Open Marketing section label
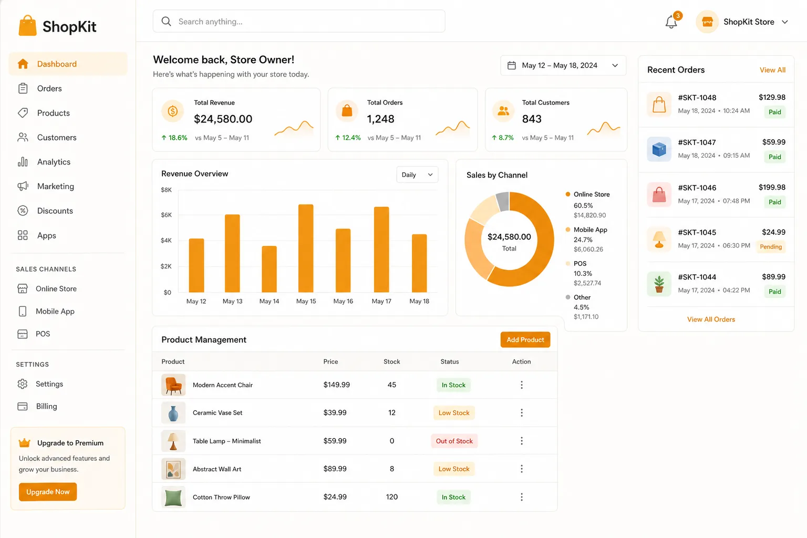 tap(56, 187)
